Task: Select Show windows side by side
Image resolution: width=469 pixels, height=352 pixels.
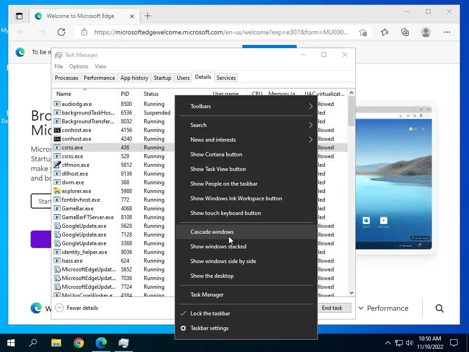Action: pyautogui.click(x=246, y=261)
